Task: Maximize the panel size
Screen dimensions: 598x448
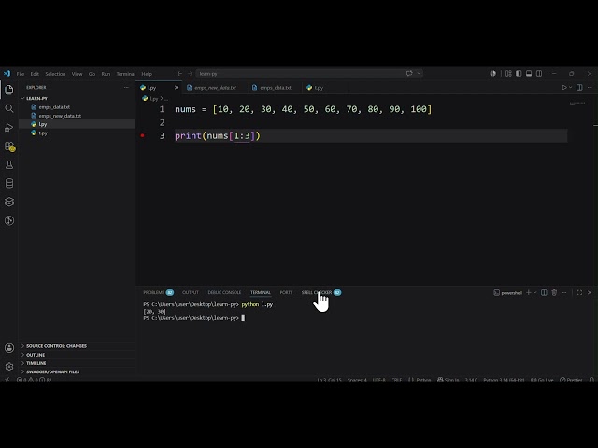Action: point(579,292)
